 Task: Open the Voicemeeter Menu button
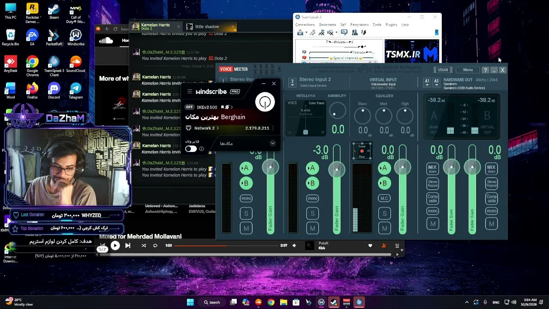[x=468, y=70]
